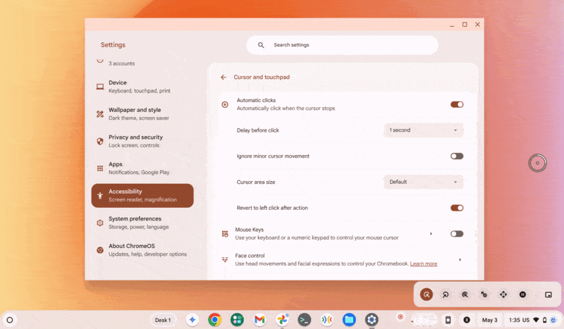
Task: Open the Delay before click dropdown
Action: (423, 130)
